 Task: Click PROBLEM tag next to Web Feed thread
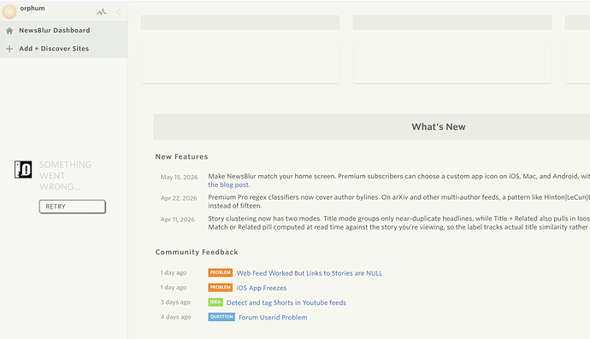tap(220, 272)
